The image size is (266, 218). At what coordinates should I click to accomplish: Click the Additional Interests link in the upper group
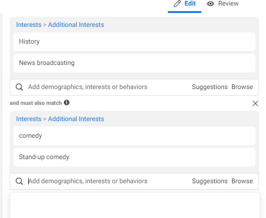tap(76, 25)
